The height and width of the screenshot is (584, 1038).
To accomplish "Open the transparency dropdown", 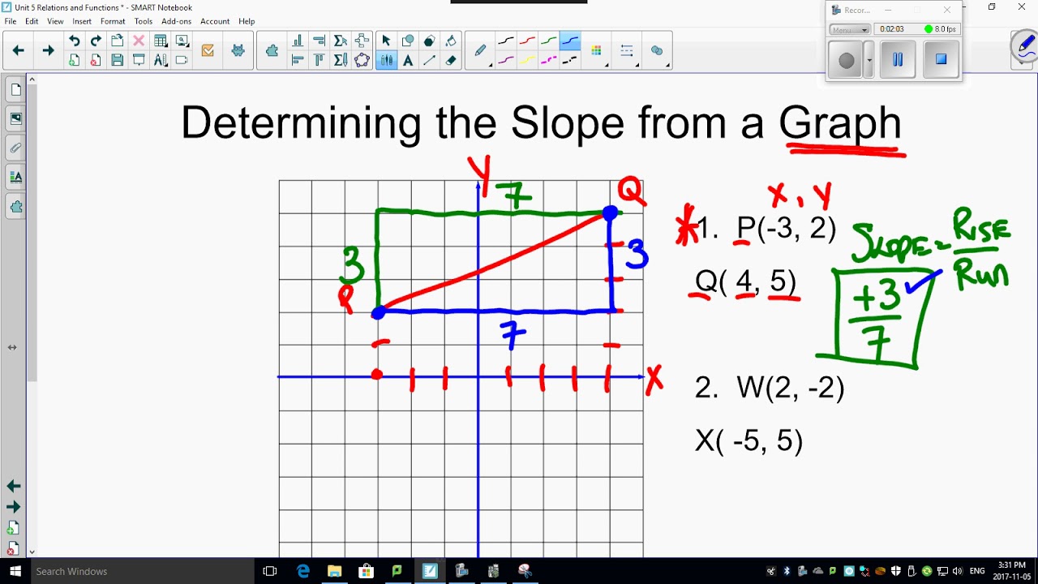I will click(x=657, y=50).
